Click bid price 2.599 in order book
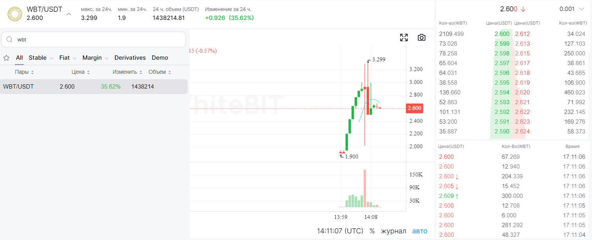The height and width of the screenshot is (240, 592). (502, 44)
